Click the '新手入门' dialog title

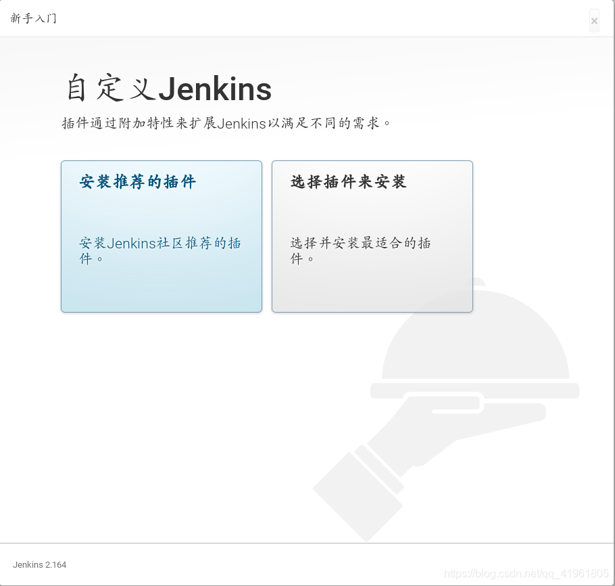(33, 18)
